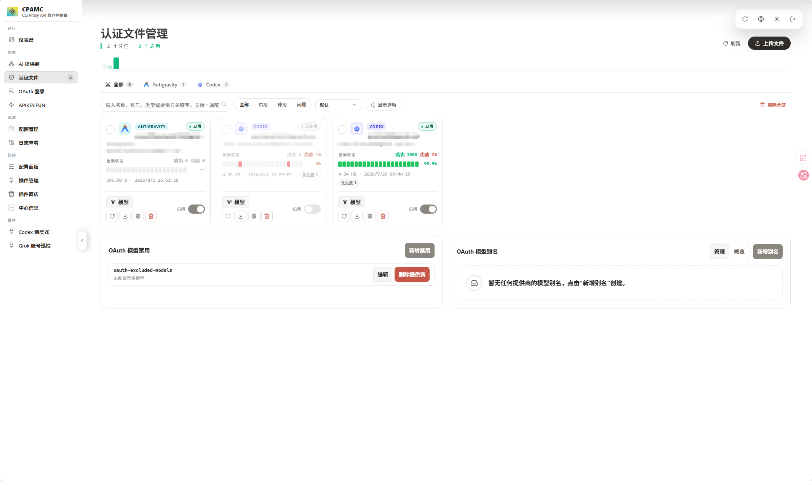This screenshot has height=481, width=812.
Task: Open AI 提供商 in the sidebar
Action: [41, 64]
